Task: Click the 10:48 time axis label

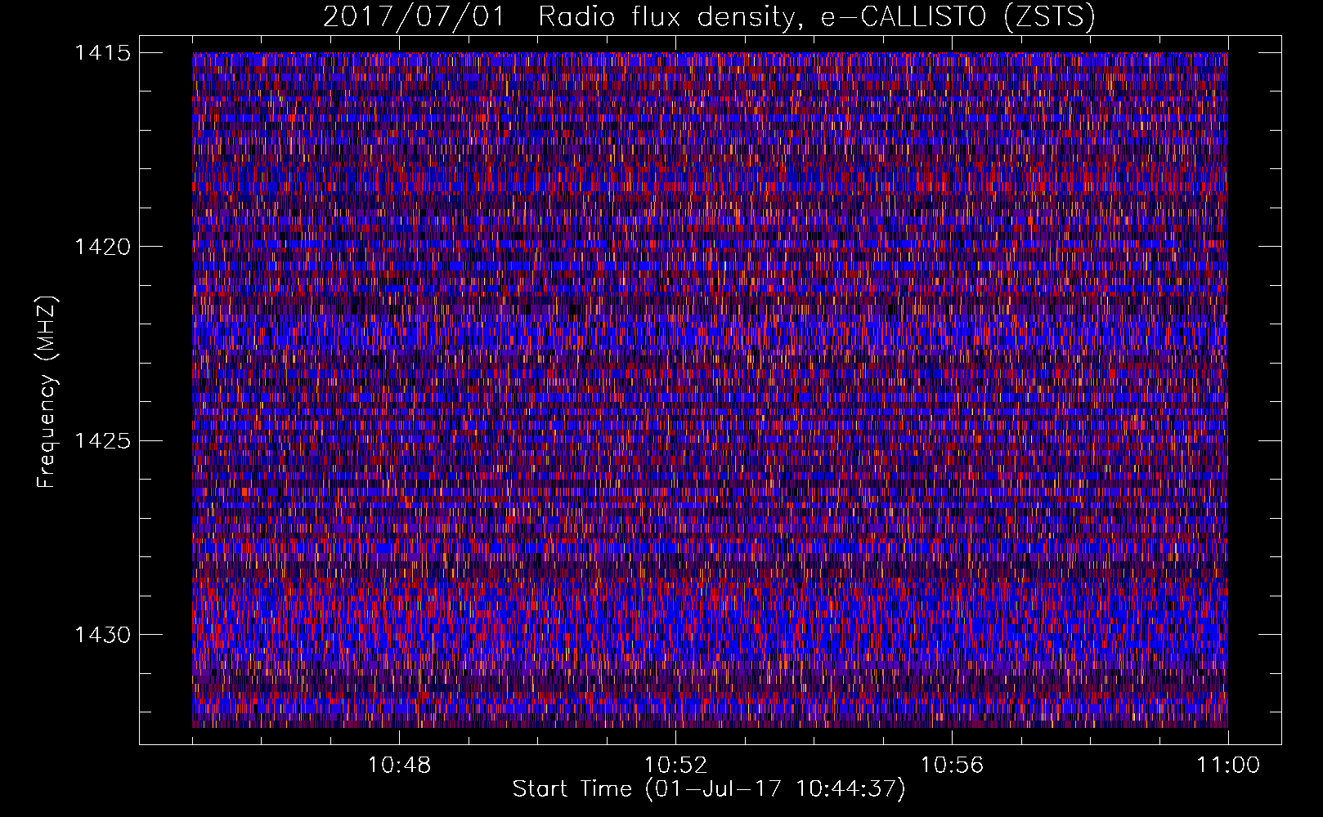Action: click(399, 766)
